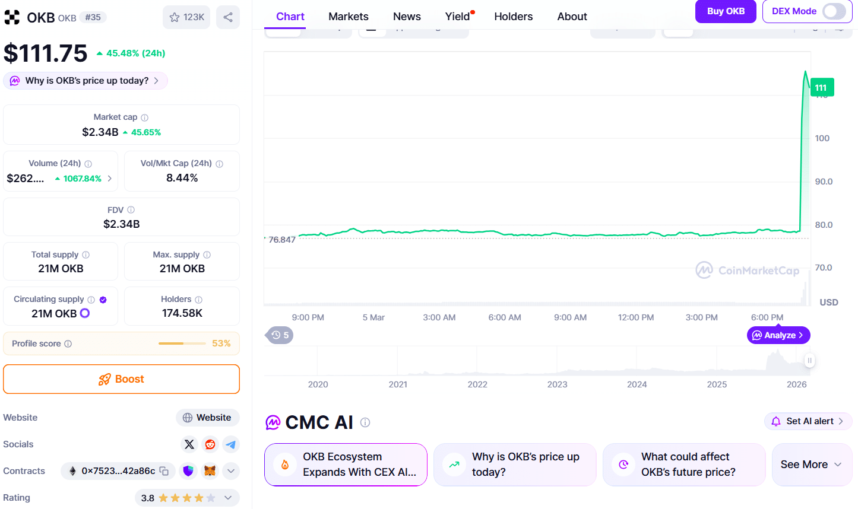Click the chart history marker 5

[280, 335]
